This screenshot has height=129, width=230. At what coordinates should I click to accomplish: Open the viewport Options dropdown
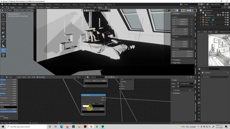192,8
